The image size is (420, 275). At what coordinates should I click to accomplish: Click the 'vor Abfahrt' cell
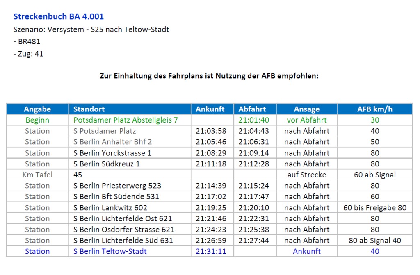(x=307, y=120)
